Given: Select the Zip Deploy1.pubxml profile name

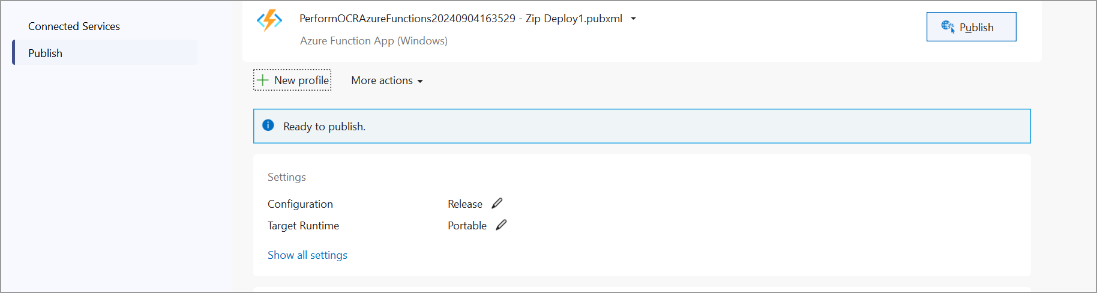Looking at the screenshot, I should [460, 19].
